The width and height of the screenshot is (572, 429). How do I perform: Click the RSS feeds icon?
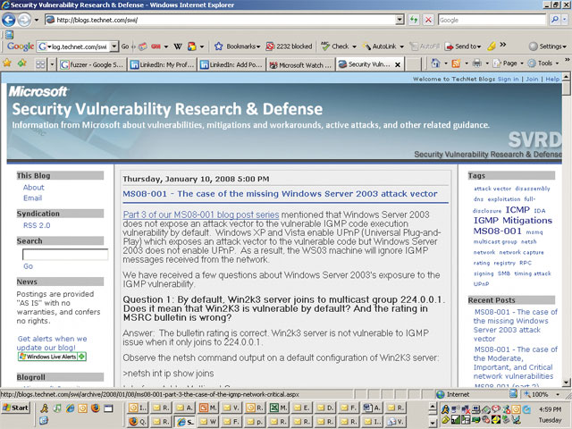click(456, 63)
